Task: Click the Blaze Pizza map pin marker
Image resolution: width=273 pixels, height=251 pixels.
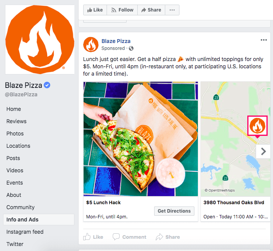Action: pyautogui.click(x=257, y=126)
